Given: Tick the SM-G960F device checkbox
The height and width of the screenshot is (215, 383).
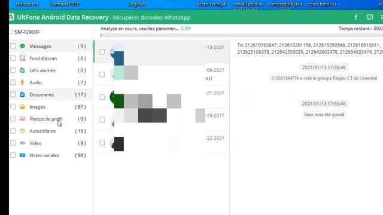Looking at the screenshot, I should (11, 32).
